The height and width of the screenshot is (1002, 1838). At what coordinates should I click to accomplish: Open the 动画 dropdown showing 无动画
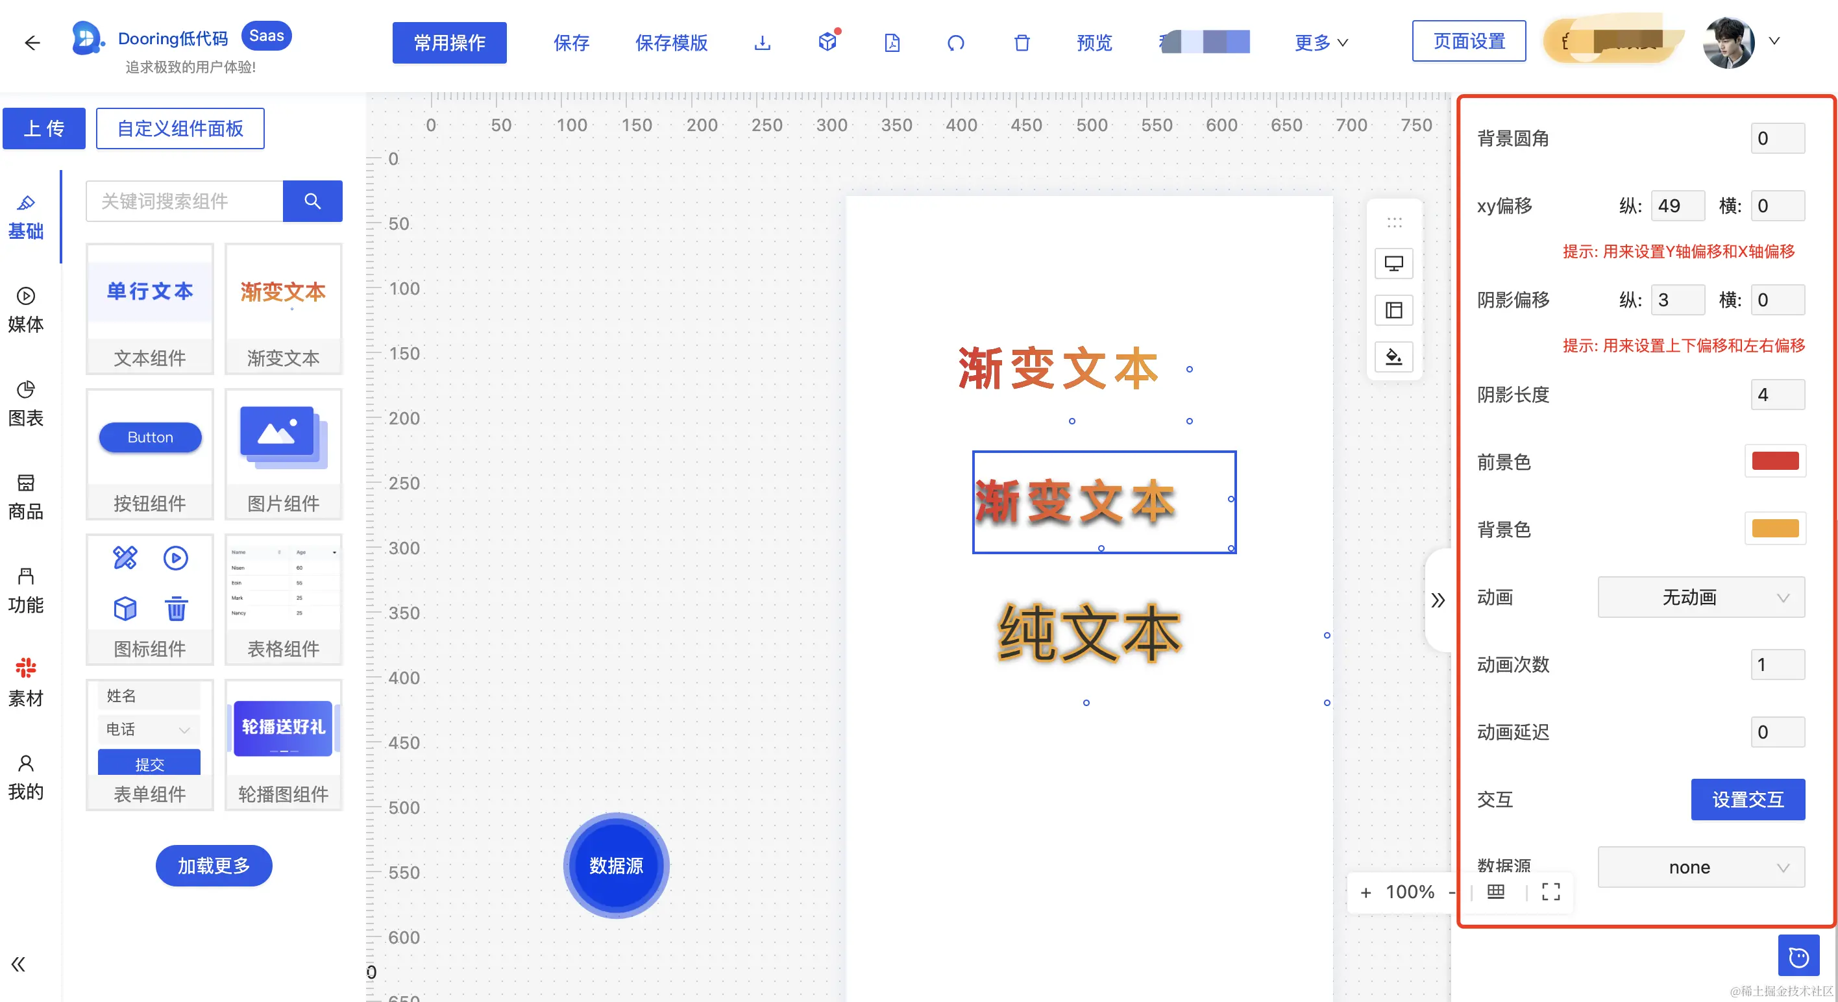tap(1701, 596)
